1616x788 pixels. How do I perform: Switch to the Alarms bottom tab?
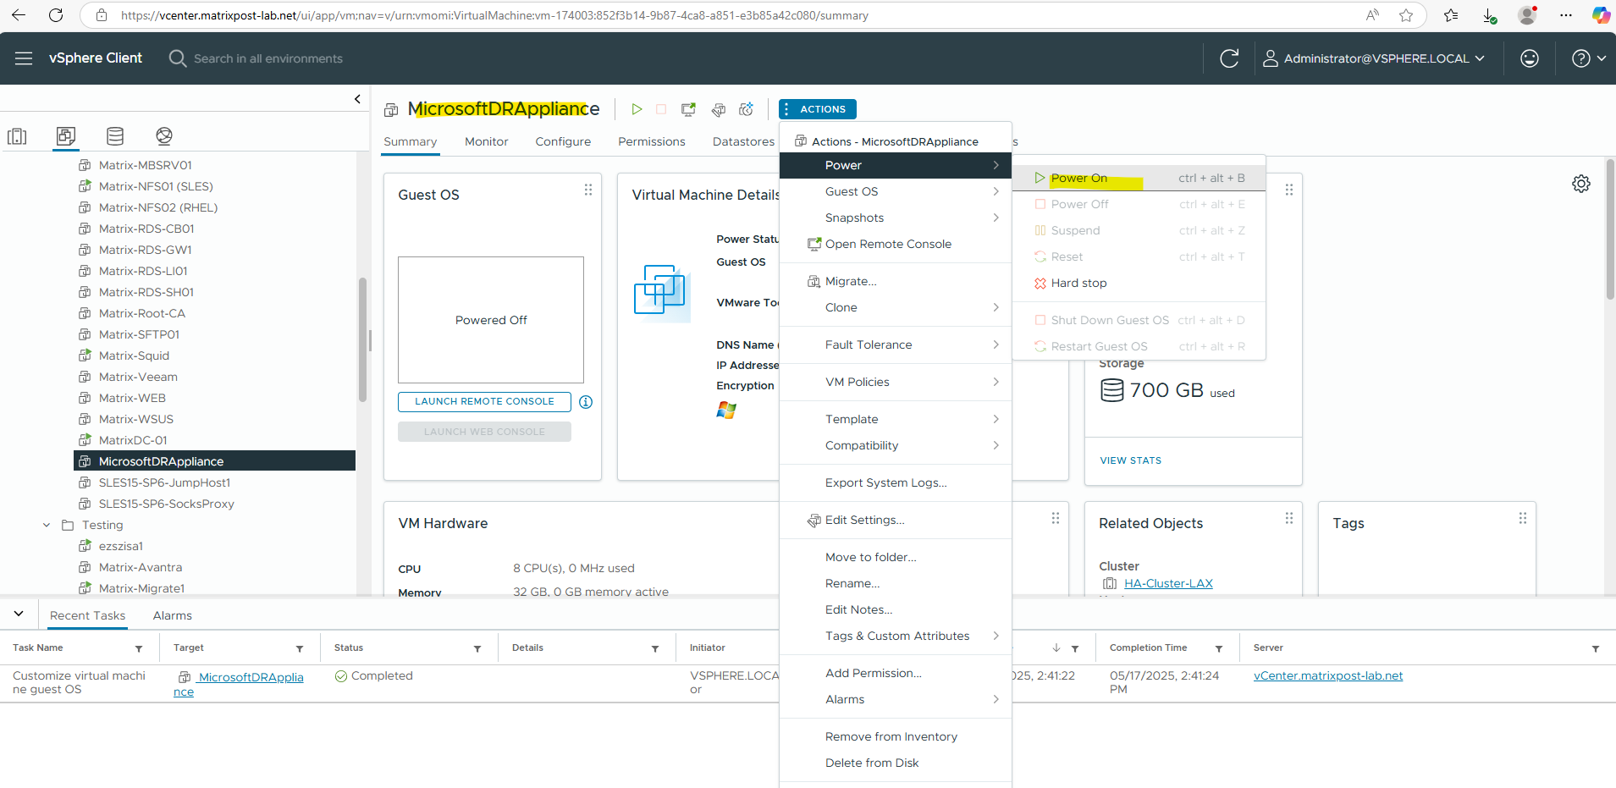pyautogui.click(x=173, y=615)
